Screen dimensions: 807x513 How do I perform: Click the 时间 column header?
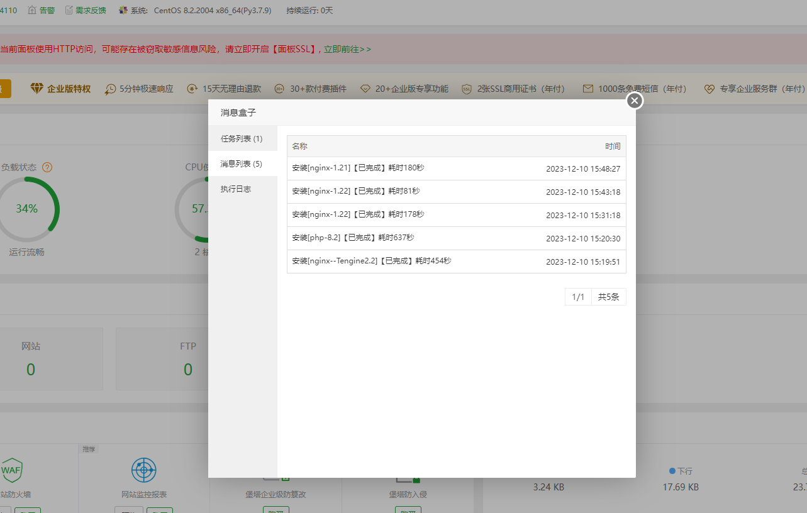pyautogui.click(x=613, y=146)
